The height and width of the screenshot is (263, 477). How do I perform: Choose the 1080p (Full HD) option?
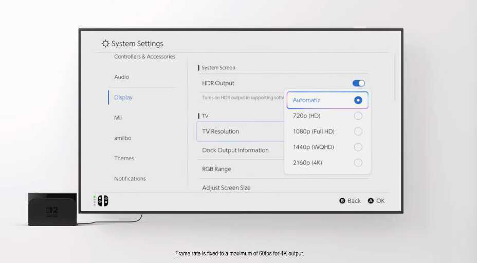coord(314,131)
